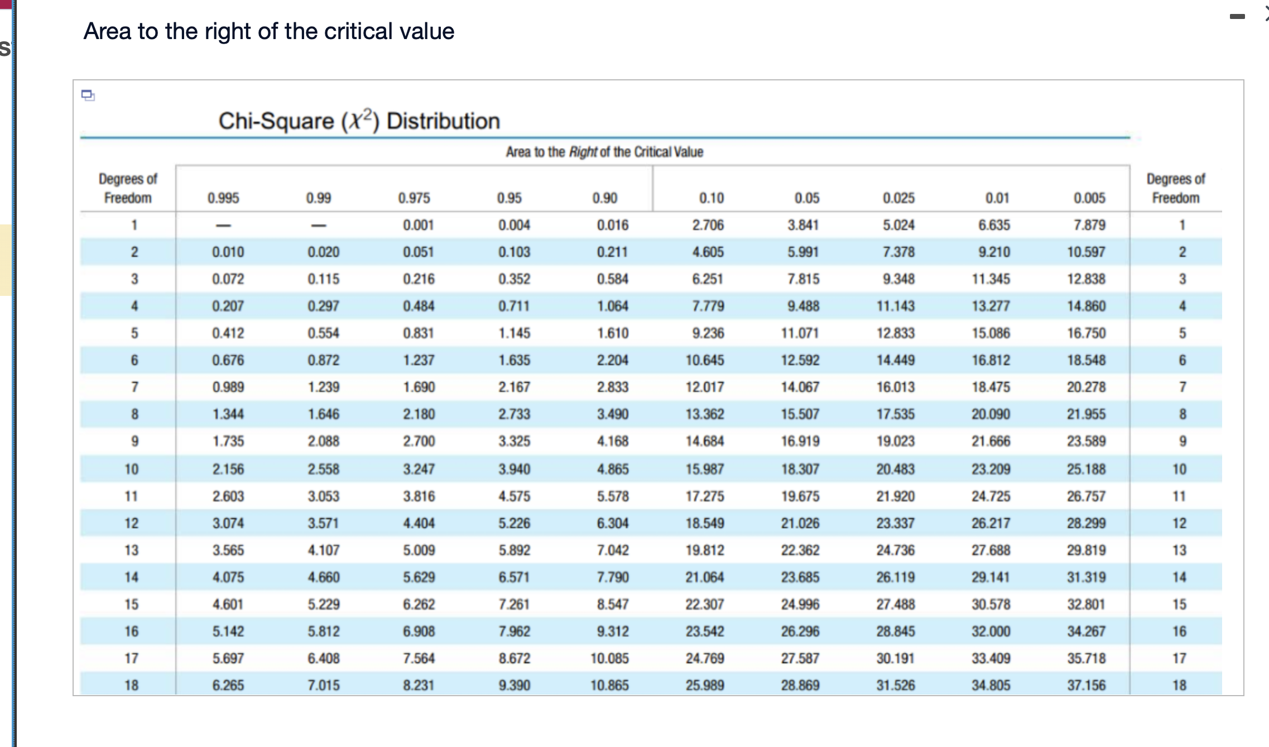Click the yellow highlight strip on the left edge

point(4,257)
